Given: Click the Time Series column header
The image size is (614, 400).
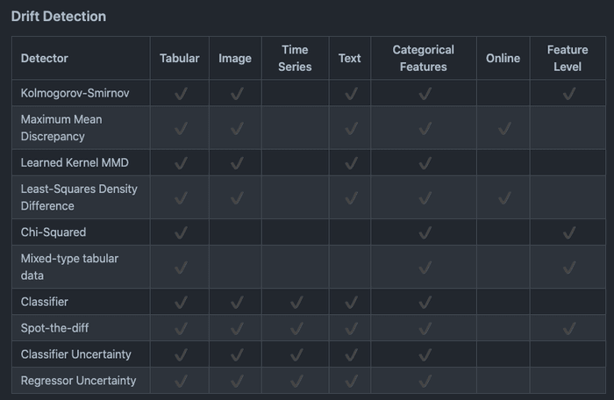Looking at the screenshot, I should [x=296, y=59].
